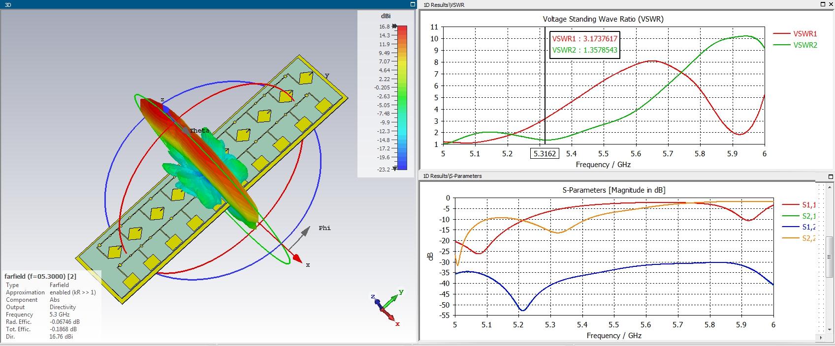Click the Output Directivity info value
The width and height of the screenshot is (835, 346).
63,307
